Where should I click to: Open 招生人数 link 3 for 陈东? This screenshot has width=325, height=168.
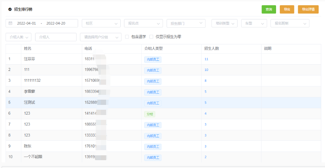click(205, 146)
